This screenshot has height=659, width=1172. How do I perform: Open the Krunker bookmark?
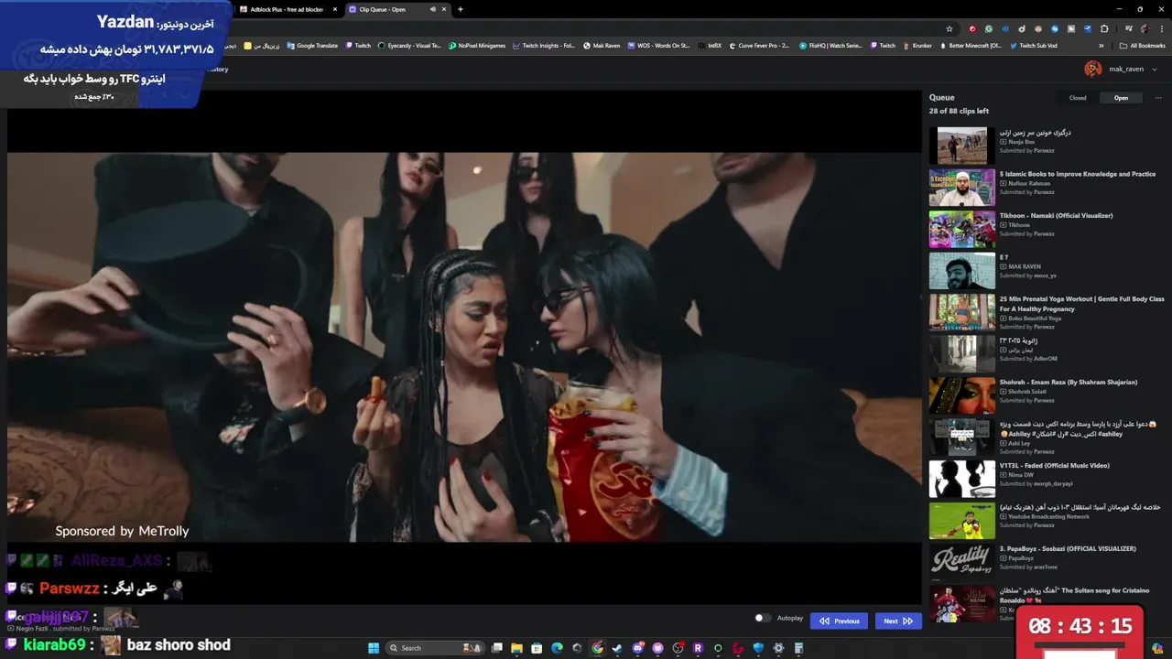[x=917, y=46]
